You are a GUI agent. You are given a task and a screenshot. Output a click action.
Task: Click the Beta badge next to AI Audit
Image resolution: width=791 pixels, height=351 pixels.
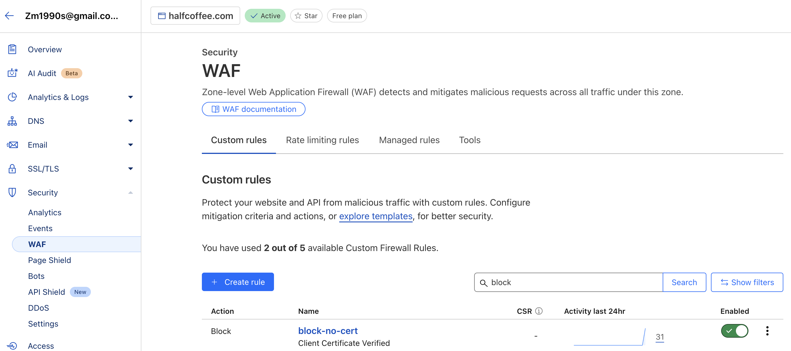(x=72, y=73)
